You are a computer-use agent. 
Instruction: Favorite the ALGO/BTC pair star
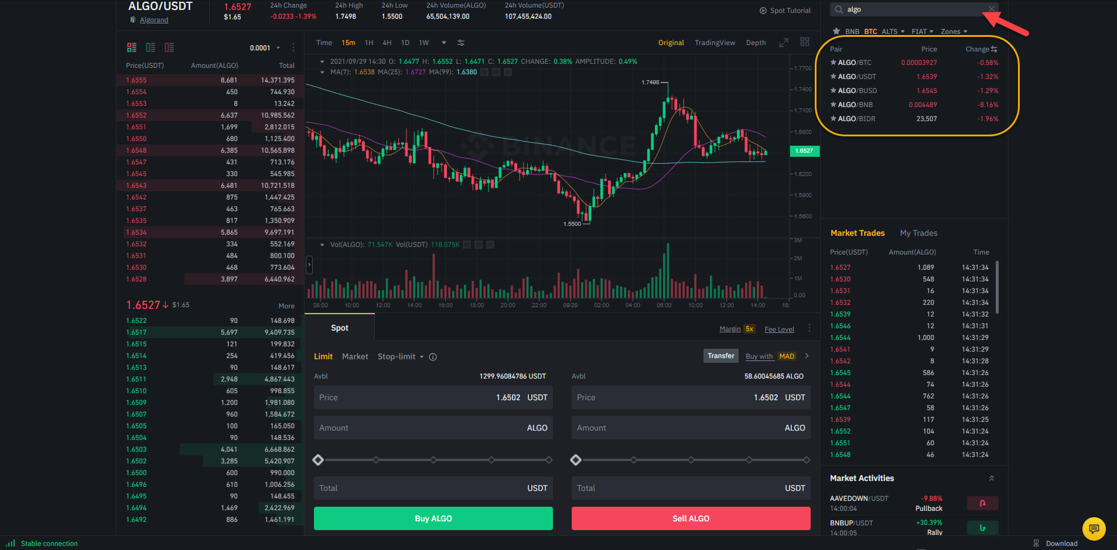click(834, 62)
